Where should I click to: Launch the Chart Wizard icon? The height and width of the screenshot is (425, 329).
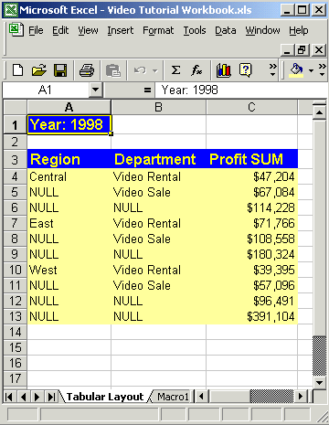224,70
